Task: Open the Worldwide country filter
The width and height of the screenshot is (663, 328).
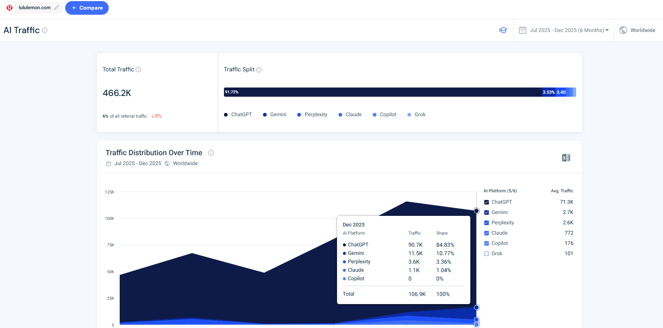Action: [x=643, y=30]
